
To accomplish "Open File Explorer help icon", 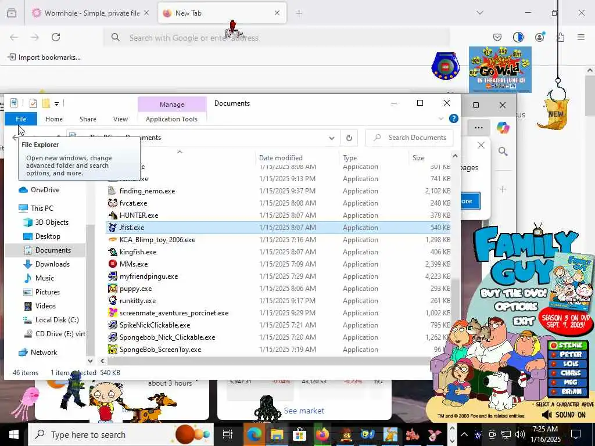I will pyautogui.click(x=453, y=118).
